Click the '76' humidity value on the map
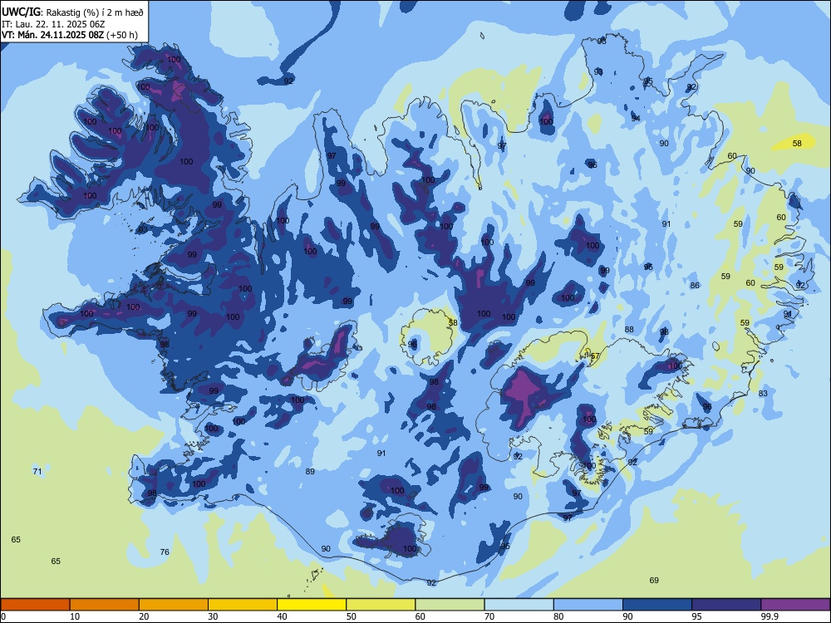 pos(165,552)
